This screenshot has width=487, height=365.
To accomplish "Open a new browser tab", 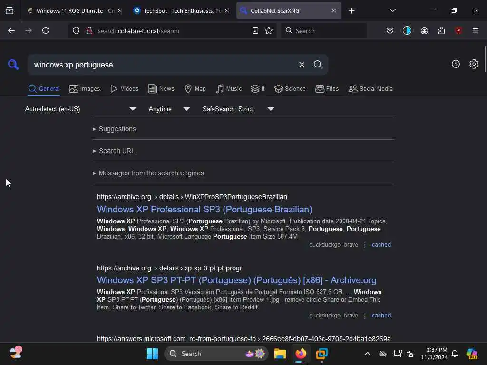I will coord(351,11).
